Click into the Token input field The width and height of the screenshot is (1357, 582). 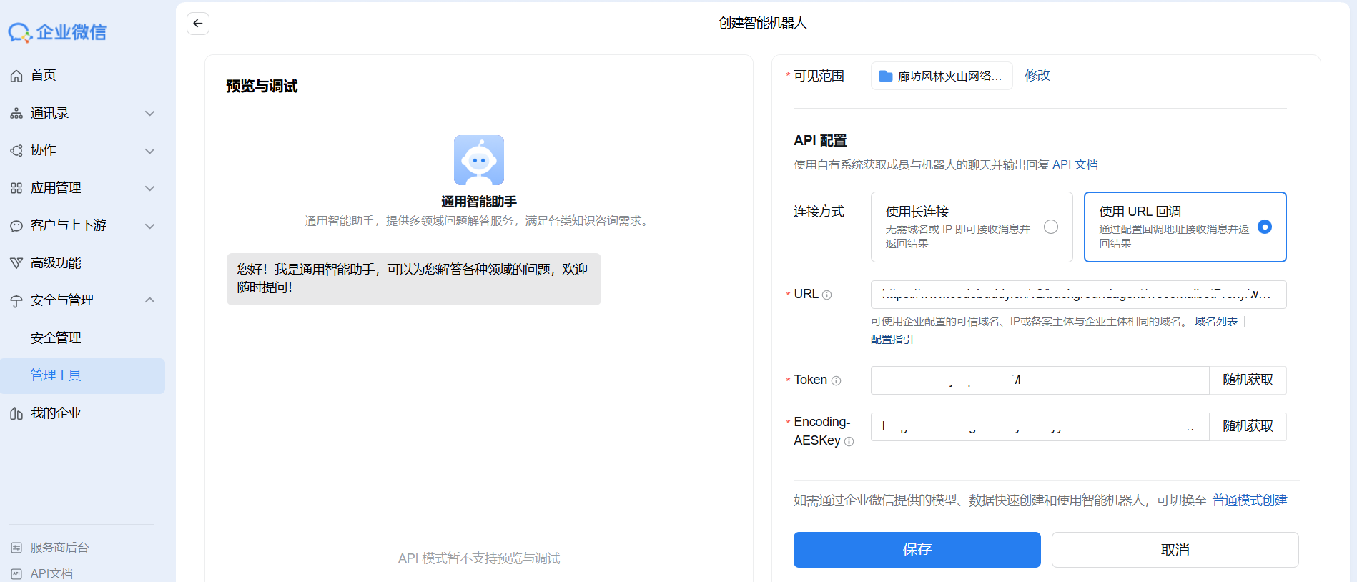(1040, 380)
